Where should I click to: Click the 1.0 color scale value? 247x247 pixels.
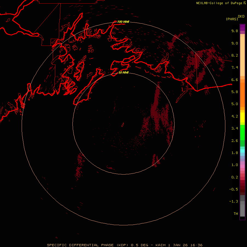click(235, 165)
